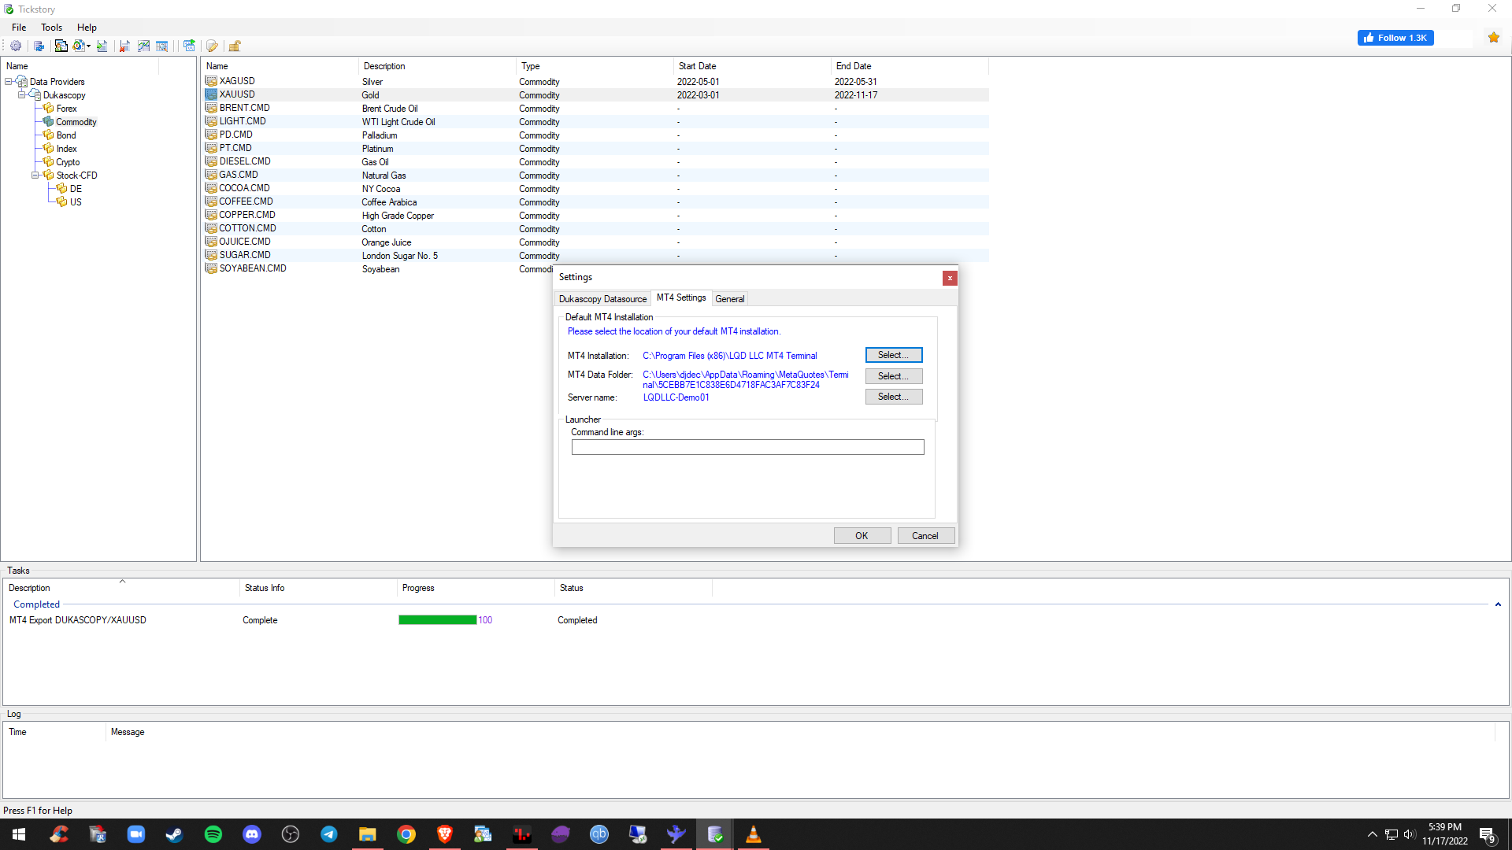Viewport: 1512px width, 850px height.
Task: Click the database refresh toolbar icon
Action: click(39, 46)
